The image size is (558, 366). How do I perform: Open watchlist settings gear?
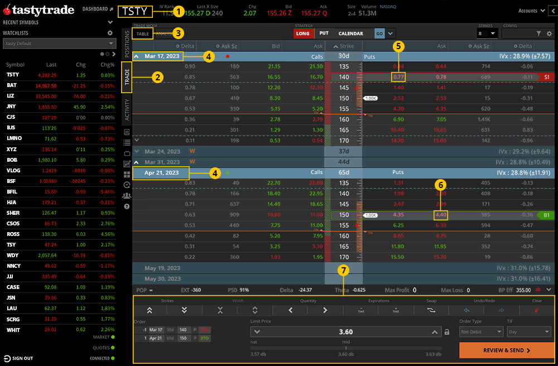(x=110, y=33)
